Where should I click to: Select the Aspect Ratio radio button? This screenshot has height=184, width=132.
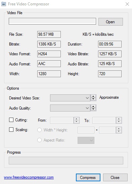39,140
